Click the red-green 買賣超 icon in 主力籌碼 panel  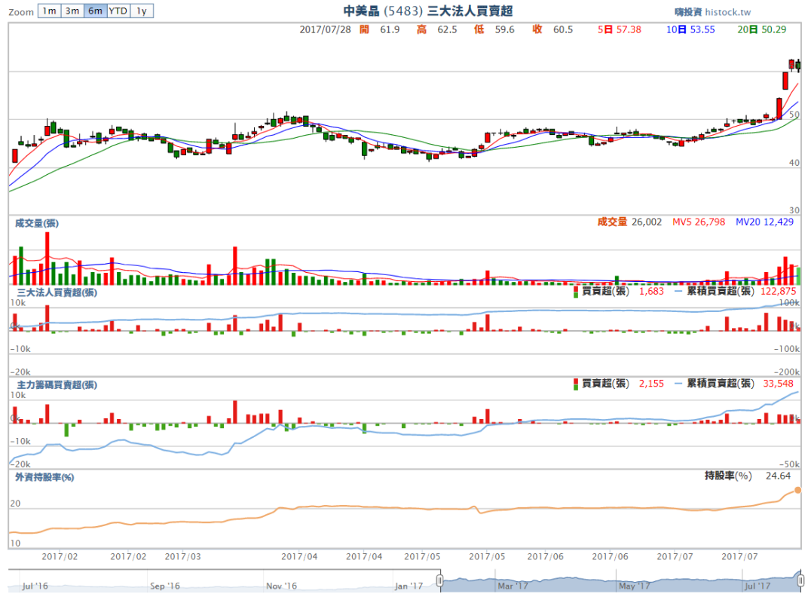(x=577, y=384)
